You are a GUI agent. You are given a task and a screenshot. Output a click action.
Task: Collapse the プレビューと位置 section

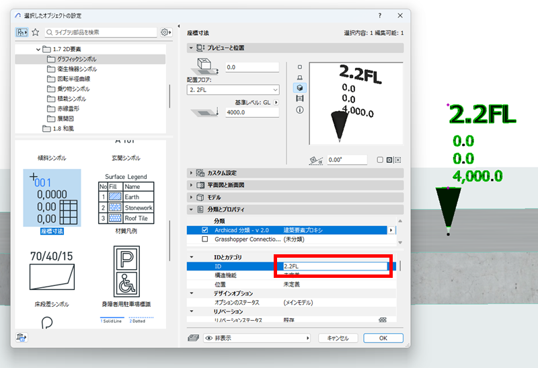(x=191, y=48)
